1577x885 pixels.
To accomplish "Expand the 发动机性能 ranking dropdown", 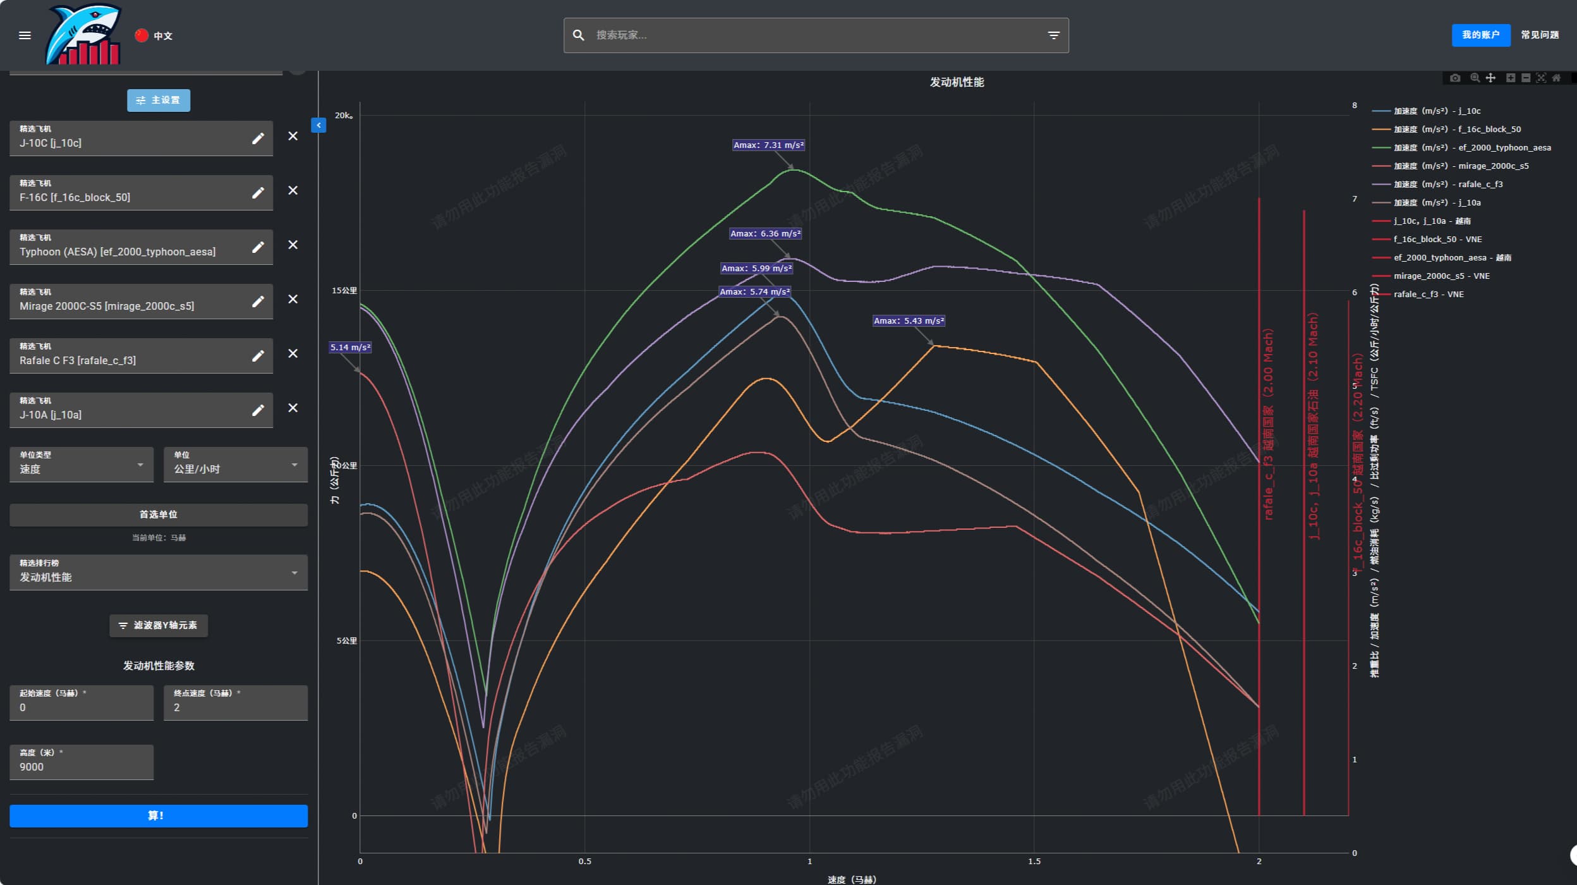I will tap(158, 573).
